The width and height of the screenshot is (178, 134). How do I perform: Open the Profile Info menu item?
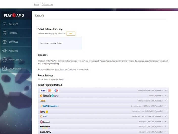(16, 60)
